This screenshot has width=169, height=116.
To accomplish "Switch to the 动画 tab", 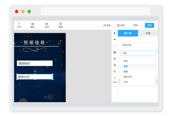I will 148,33.
